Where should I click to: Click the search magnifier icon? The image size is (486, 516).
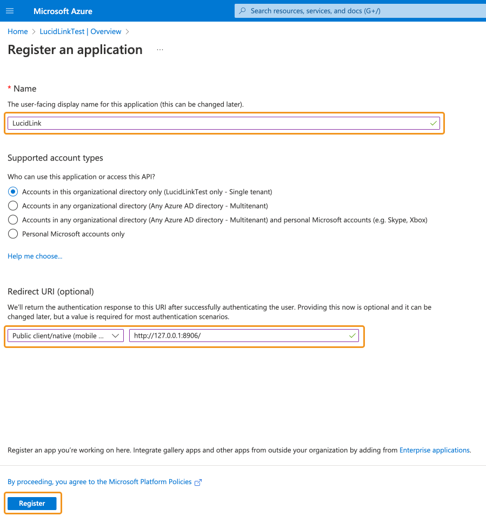242,11
